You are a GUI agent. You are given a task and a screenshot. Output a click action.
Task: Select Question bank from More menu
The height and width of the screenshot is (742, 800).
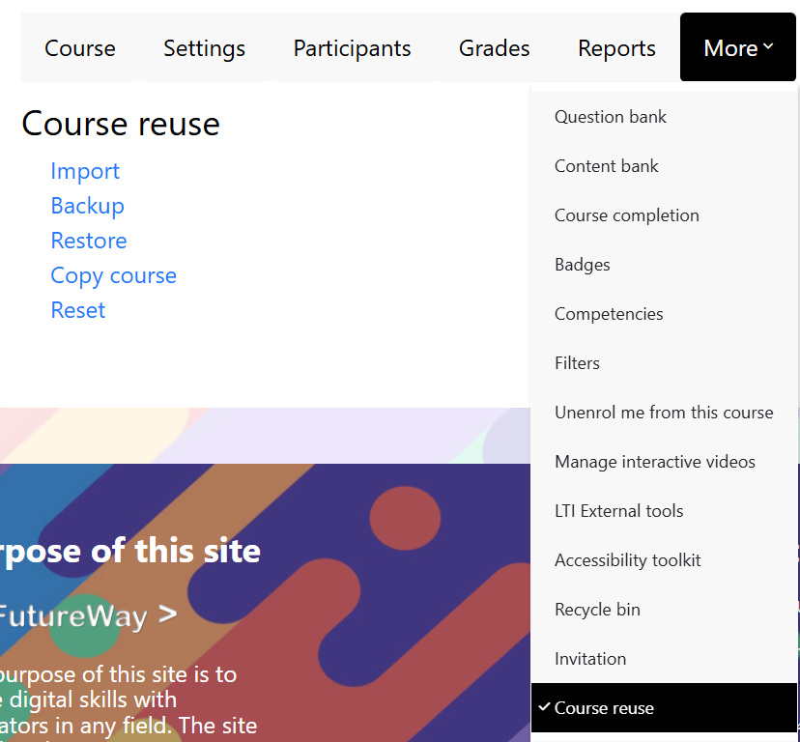664,117
